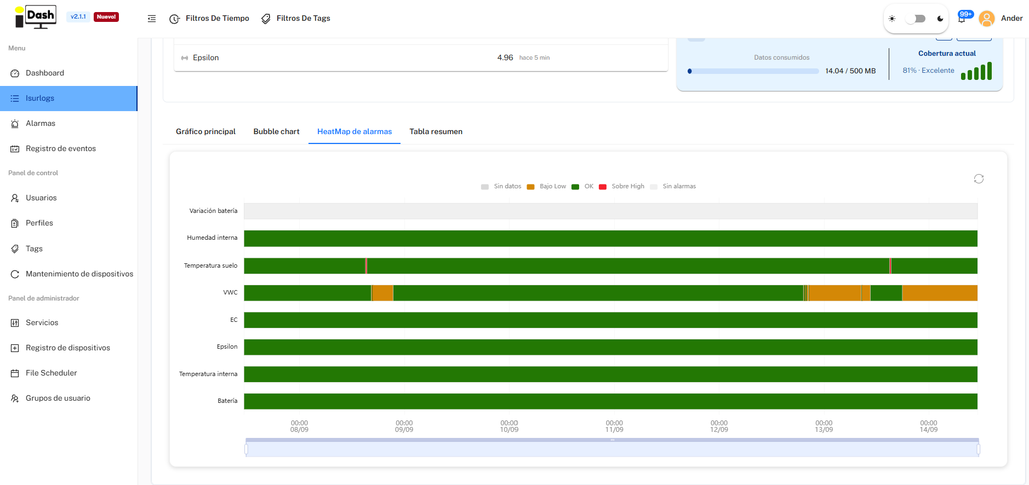Click the Servicios icon in sidebar
Image resolution: width=1029 pixels, height=485 pixels.
(x=15, y=323)
